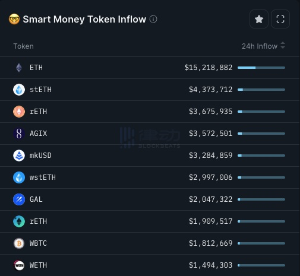The image size is (300, 276).
Task: Click the star favorite icon
Action: point(259,19)
